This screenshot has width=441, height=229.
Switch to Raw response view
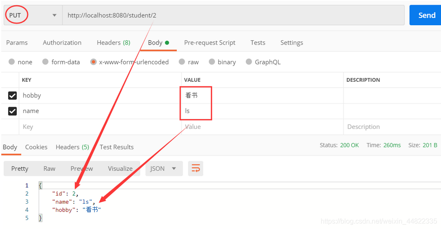[x=49, y=169]
